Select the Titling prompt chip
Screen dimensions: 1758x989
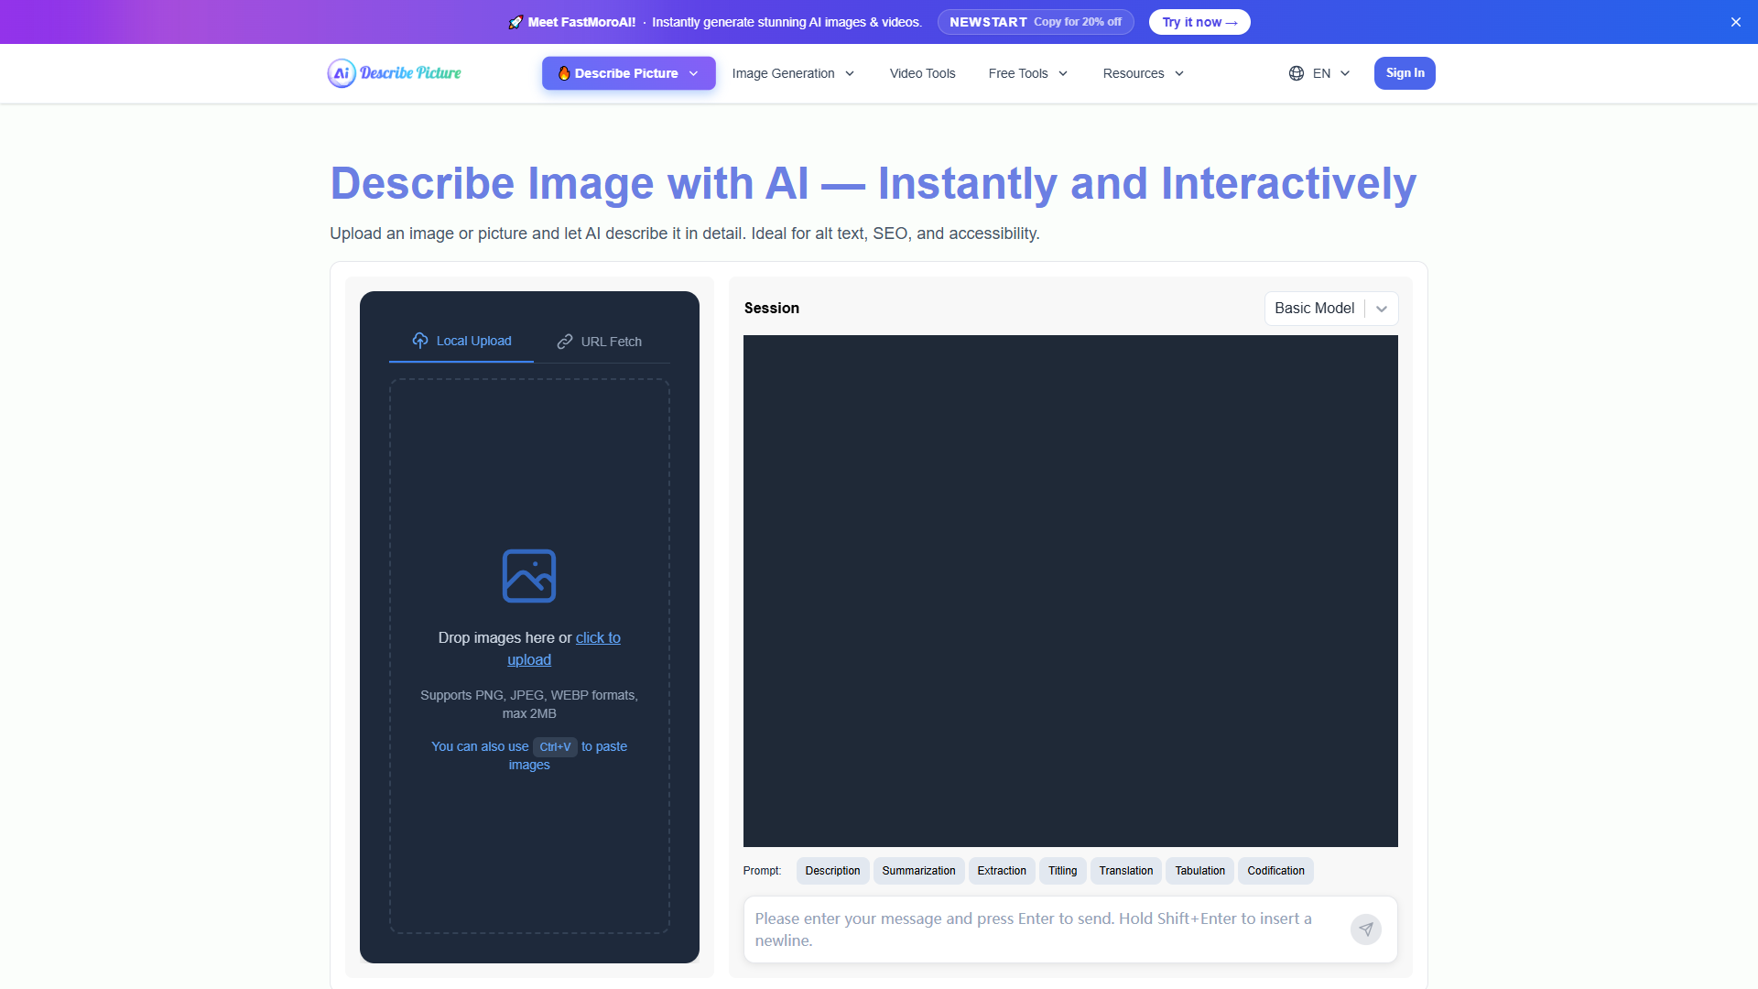(x=1062, y=871)
